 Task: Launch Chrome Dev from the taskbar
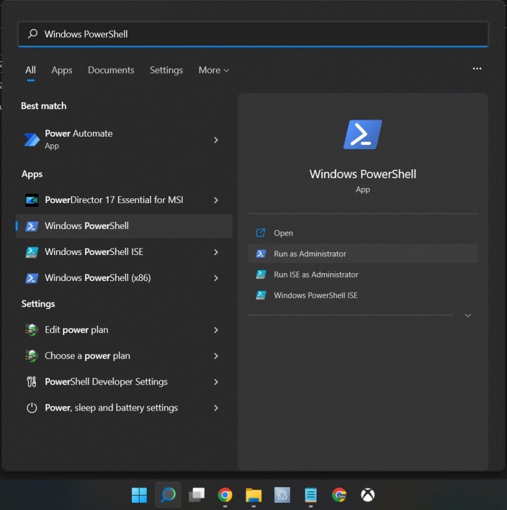coord(339,495)
